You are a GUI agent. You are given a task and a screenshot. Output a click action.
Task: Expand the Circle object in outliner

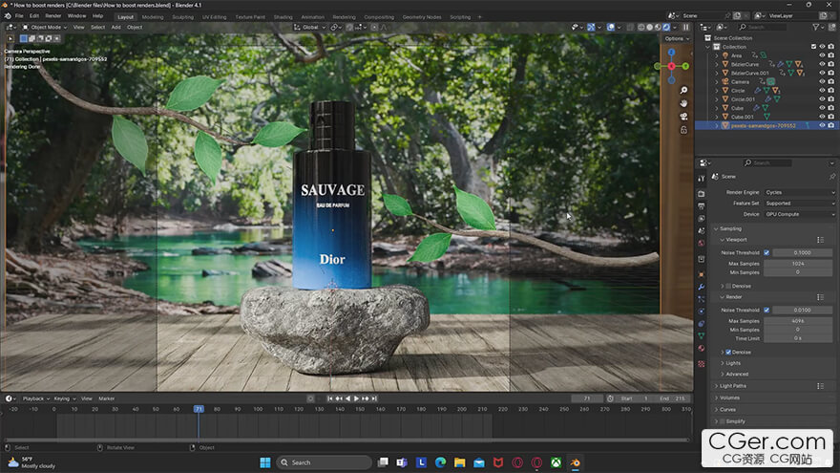717,91
